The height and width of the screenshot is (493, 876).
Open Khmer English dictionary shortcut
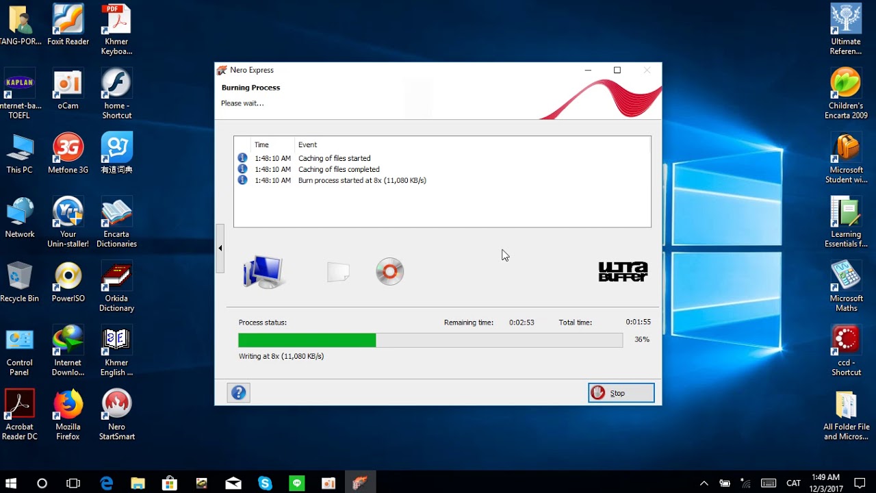116,351
